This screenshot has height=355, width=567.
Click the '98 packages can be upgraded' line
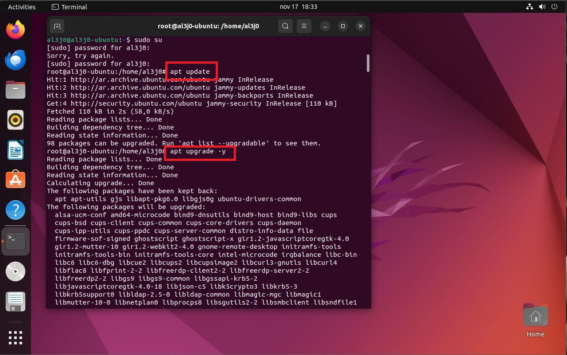coord(184,143)
